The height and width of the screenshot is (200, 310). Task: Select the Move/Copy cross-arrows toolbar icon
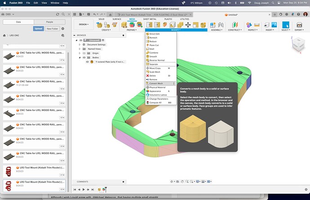(x=188, y=25)
